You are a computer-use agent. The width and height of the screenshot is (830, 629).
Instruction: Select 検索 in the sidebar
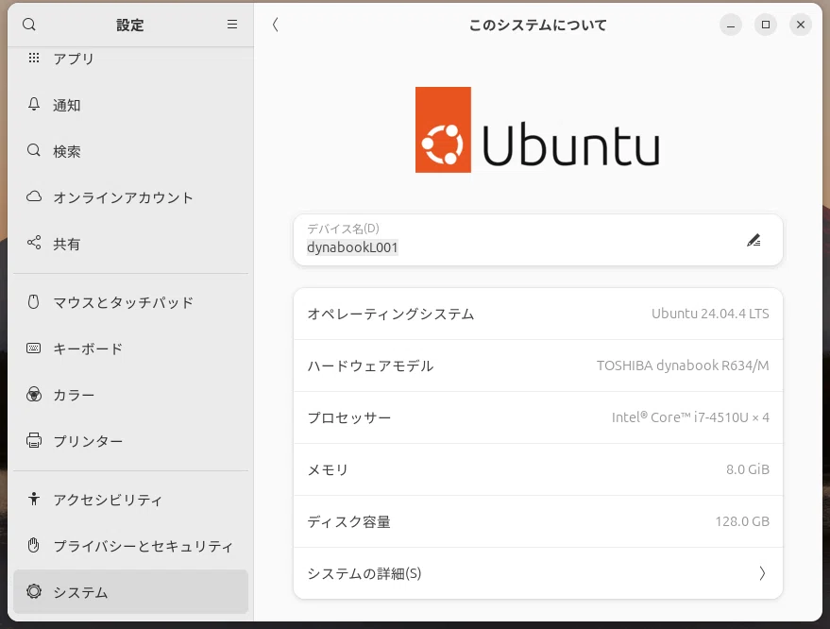130,151
